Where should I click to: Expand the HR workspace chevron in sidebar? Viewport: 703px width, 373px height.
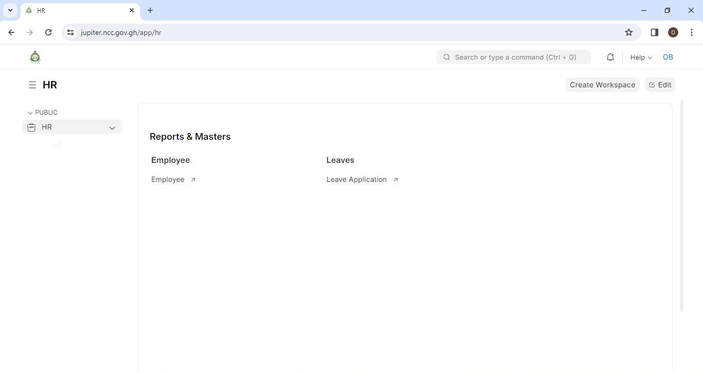click(112, 127)
